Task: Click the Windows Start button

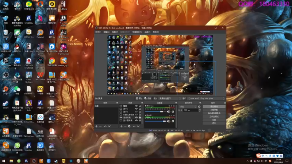Action: click(x=4, y=161)
